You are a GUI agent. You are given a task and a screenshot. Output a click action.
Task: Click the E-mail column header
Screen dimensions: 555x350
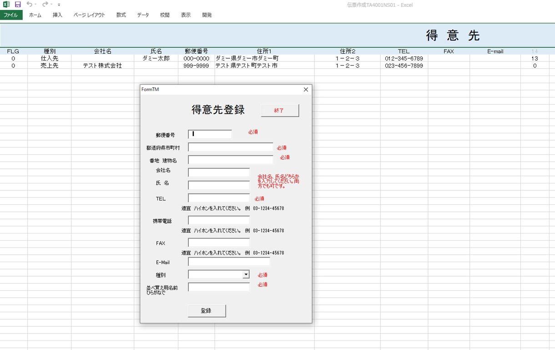point(495,51)
